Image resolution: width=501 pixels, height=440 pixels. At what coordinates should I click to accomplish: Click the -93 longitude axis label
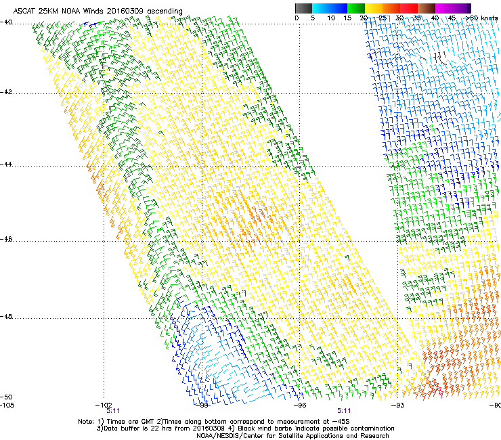[397, 405]
